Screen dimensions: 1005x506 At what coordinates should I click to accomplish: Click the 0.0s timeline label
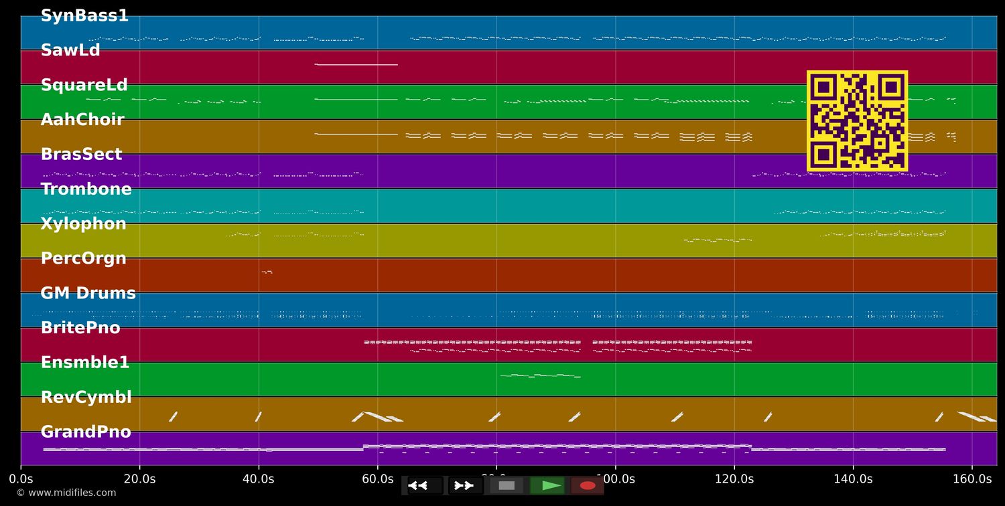coord(22,479)
